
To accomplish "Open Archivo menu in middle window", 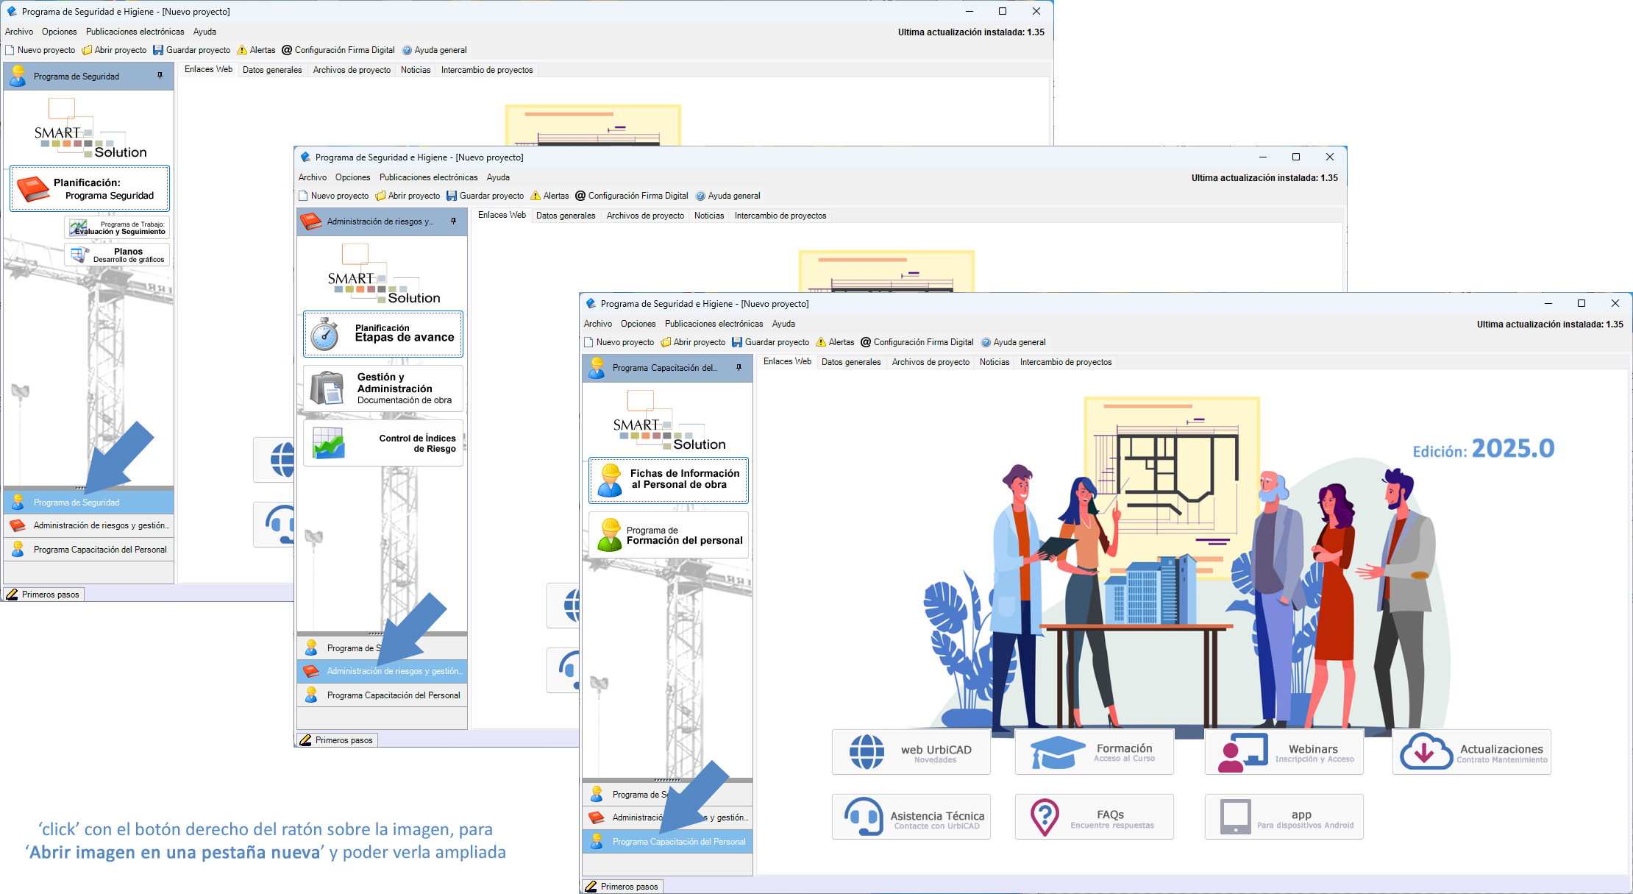I will [313, 177].
